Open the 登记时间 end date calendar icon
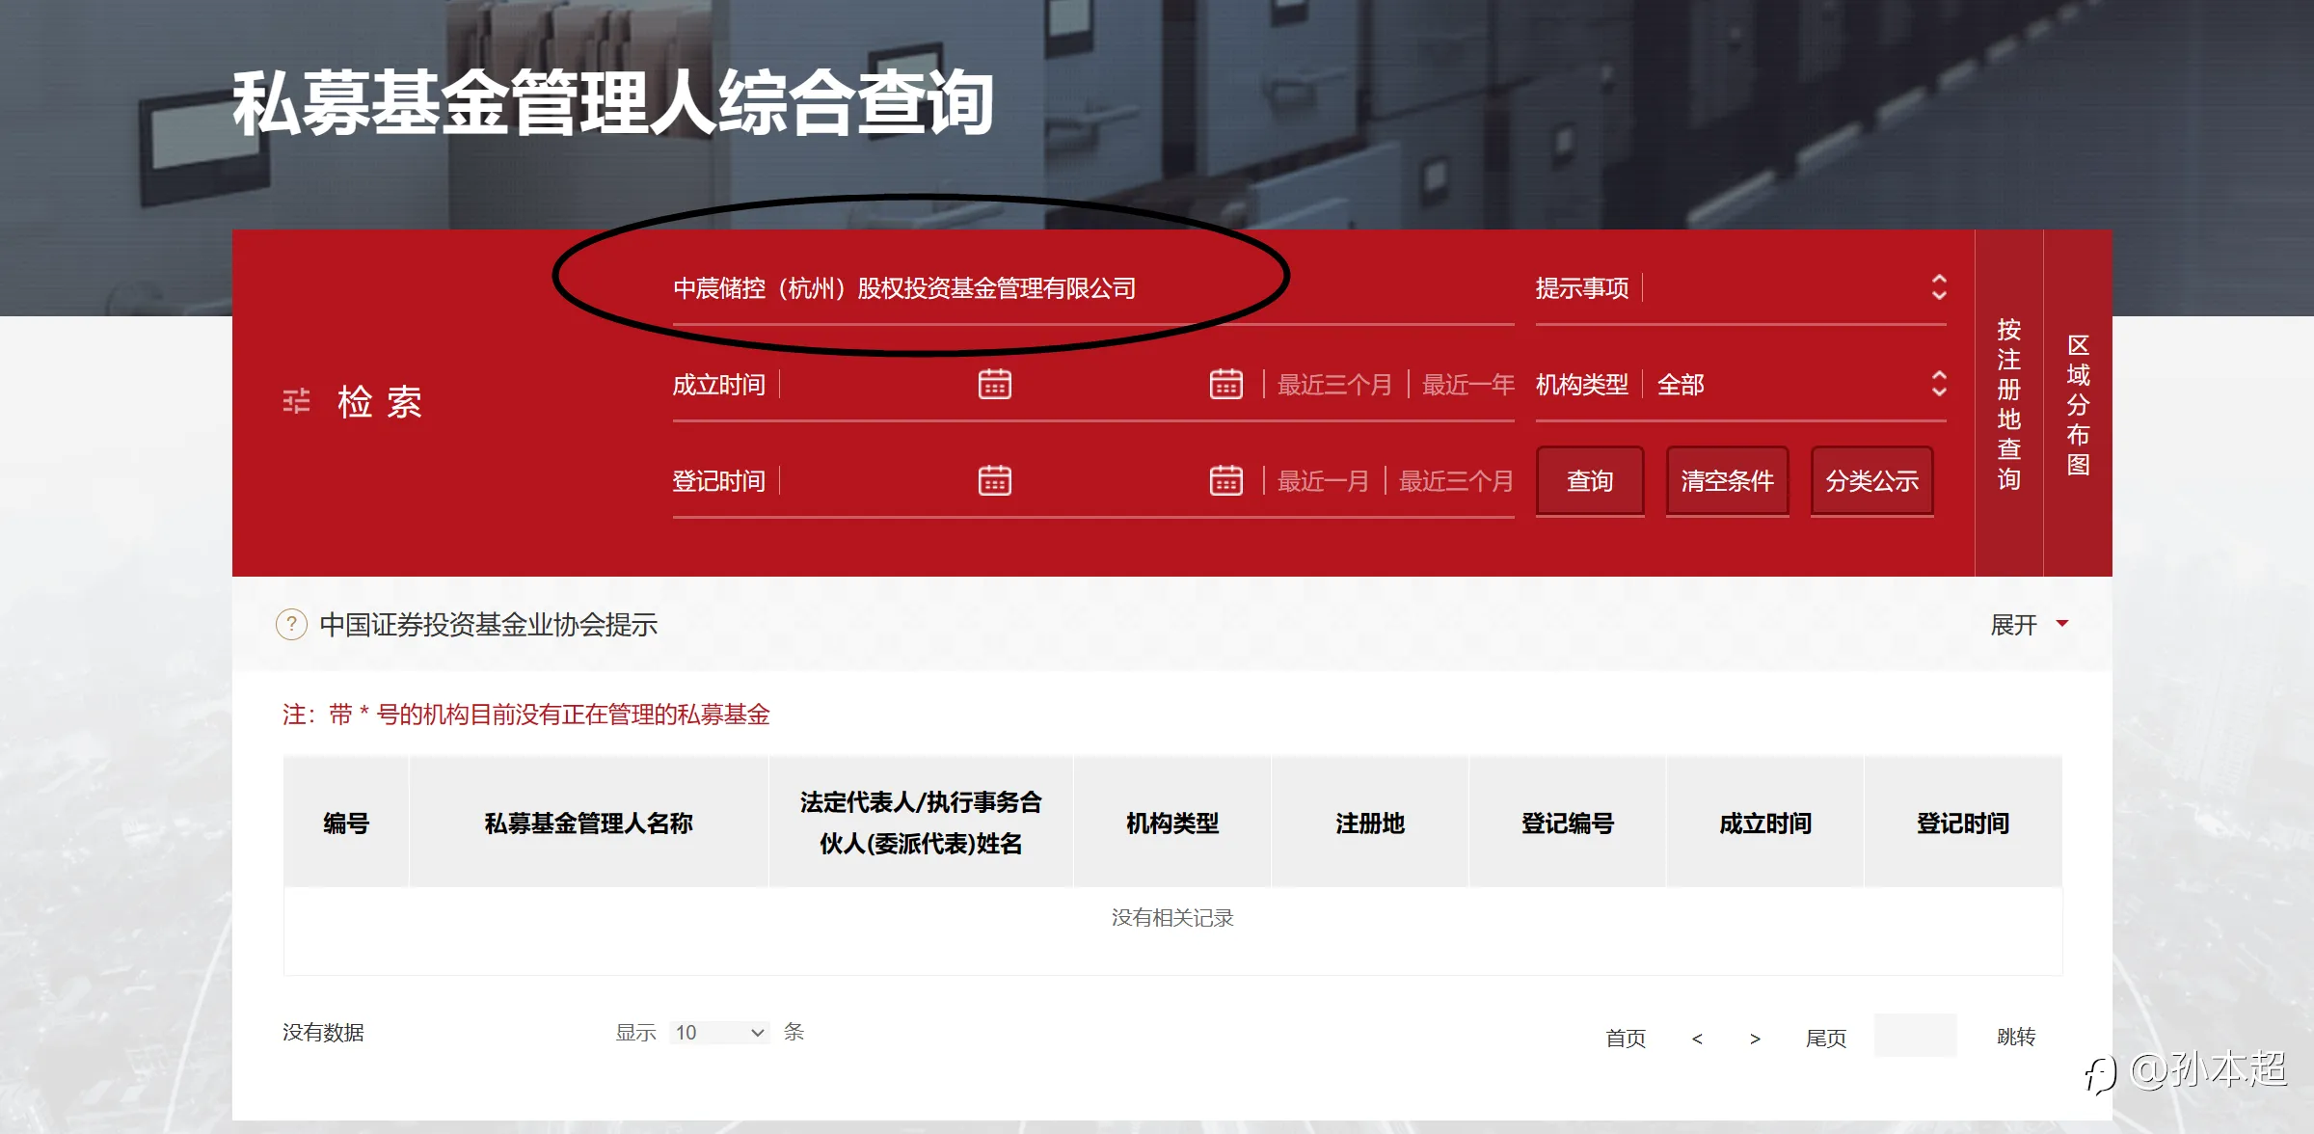 [x=1226, y=480]
